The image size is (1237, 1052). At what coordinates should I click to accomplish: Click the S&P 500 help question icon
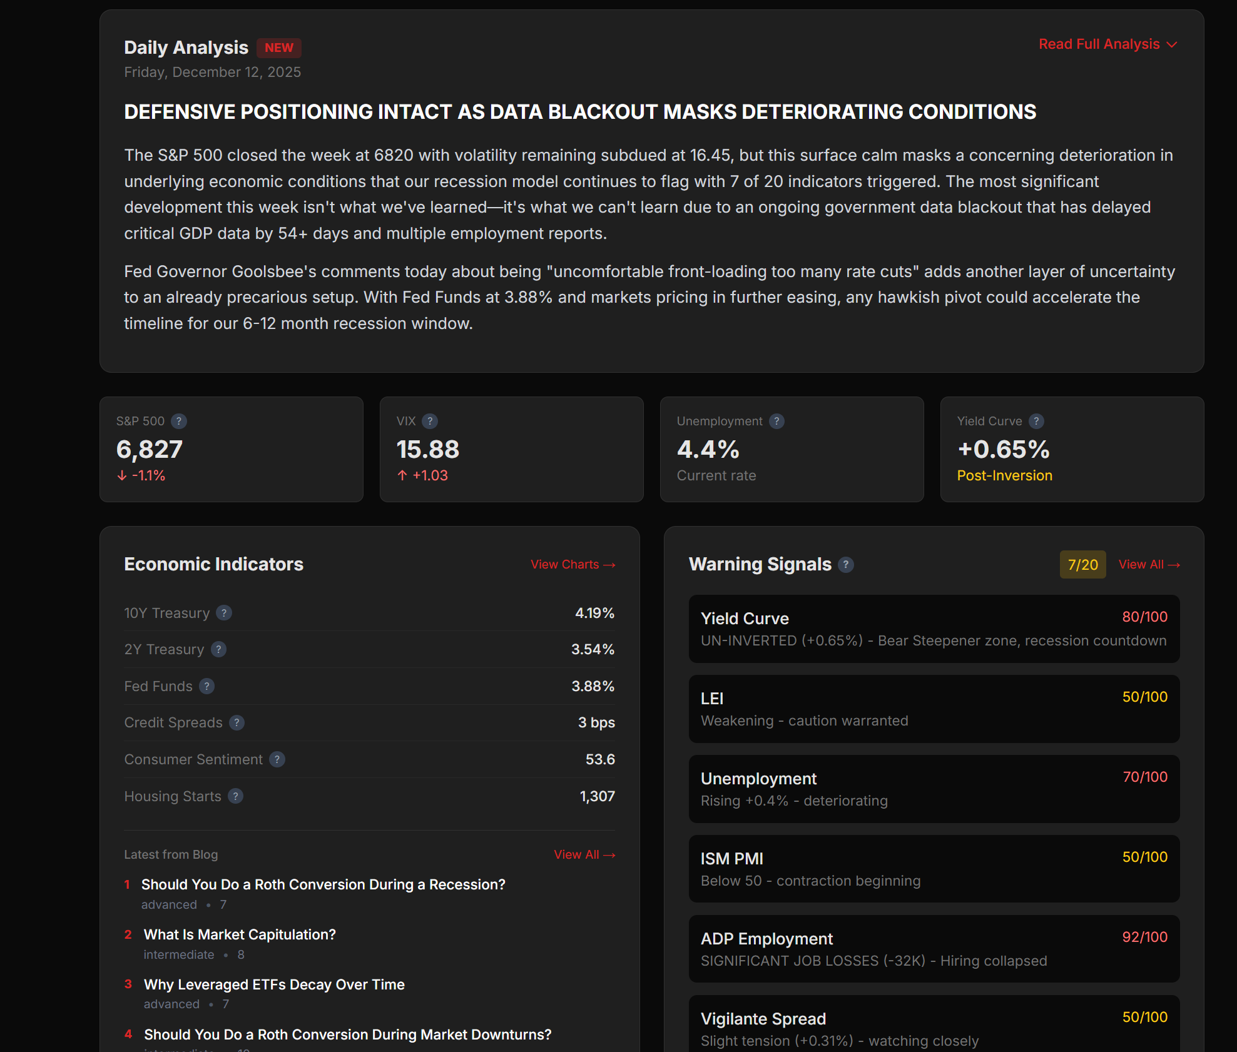tap(179, 421)
